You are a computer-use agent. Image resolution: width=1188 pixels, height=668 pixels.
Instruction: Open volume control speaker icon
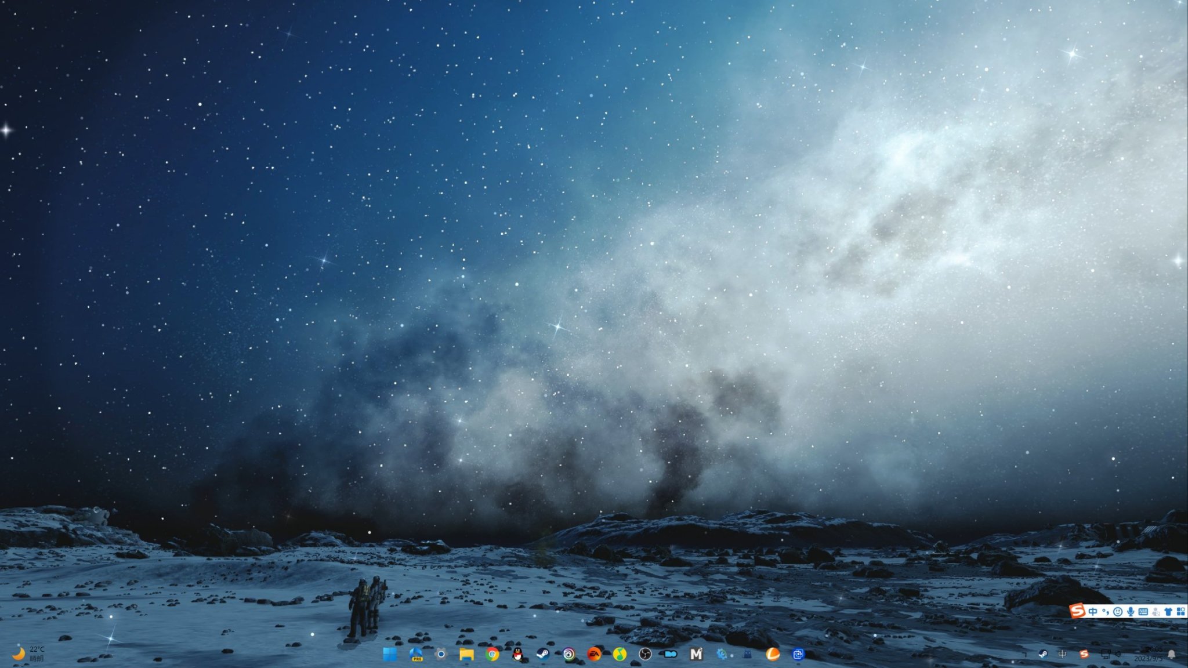(x=1118, y=654)
